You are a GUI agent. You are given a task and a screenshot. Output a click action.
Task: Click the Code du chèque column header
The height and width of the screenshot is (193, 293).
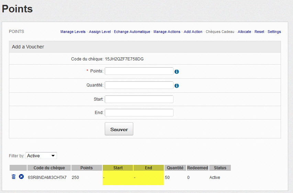(49, 168)
